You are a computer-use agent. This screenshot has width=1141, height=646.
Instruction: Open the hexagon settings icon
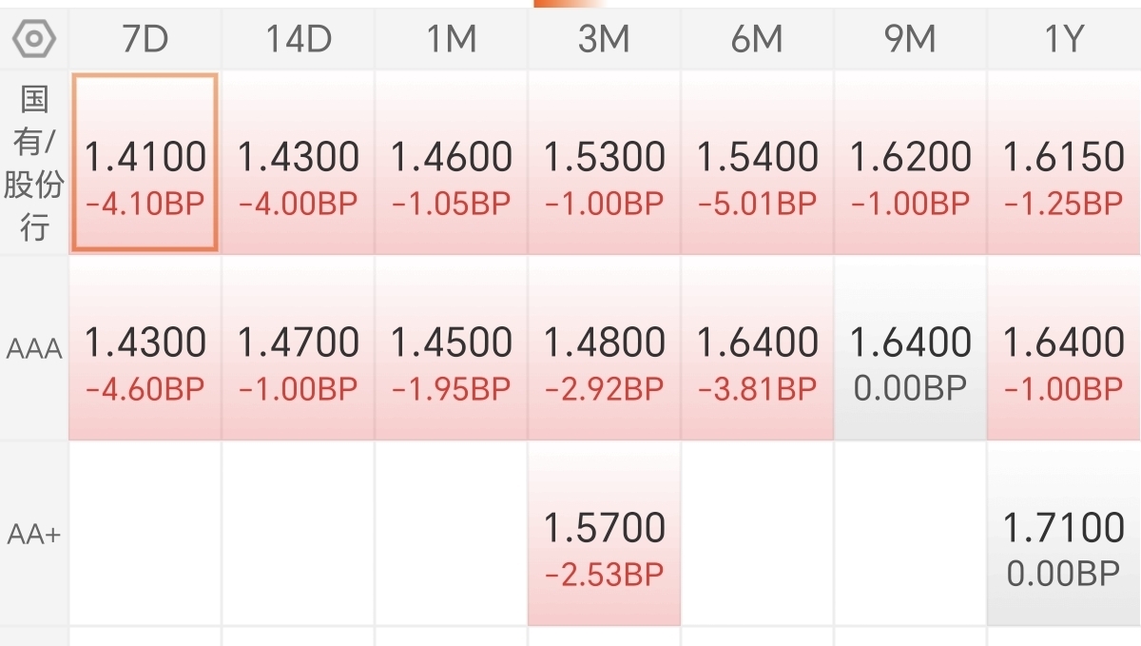[x=34, y=39]
